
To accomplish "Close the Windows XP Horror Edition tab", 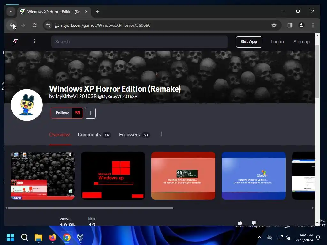I will point(86,11).
